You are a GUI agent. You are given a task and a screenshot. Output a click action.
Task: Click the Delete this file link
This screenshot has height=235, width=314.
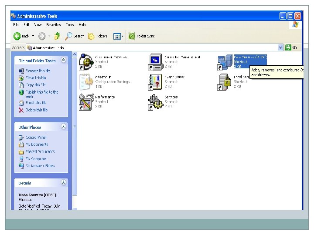(37, 110)
